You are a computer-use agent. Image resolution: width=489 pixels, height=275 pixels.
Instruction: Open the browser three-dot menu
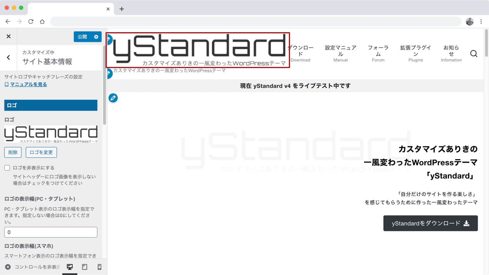pos(481,21)
